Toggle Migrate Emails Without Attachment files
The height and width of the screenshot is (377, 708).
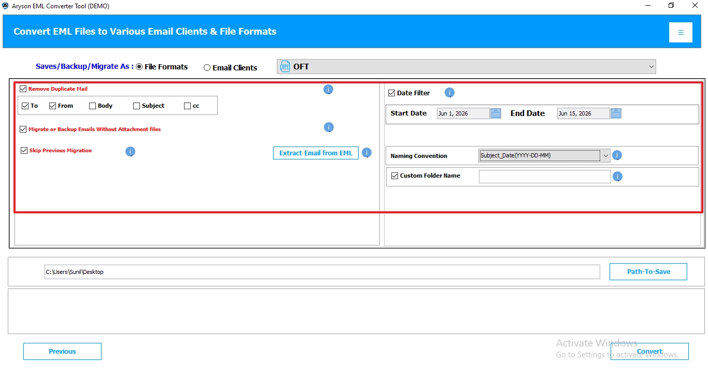23,129
